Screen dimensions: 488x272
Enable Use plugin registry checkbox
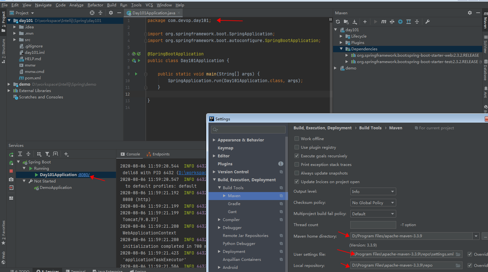pyautogui.click(x=297, y=147)
